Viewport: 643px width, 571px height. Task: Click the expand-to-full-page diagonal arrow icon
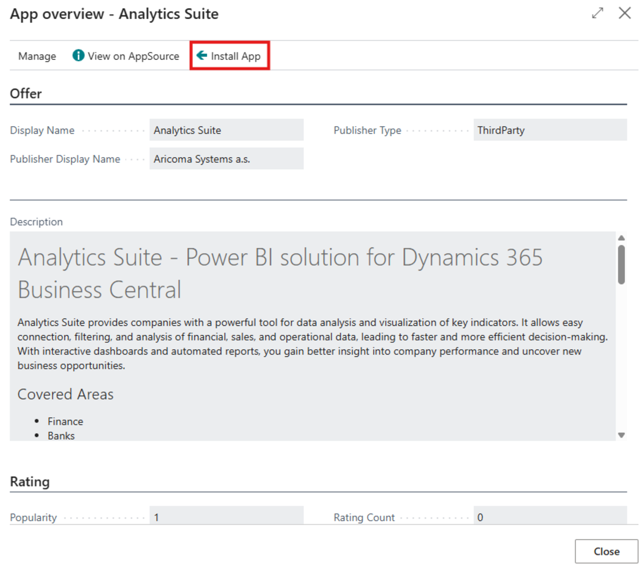pos(597,14)
